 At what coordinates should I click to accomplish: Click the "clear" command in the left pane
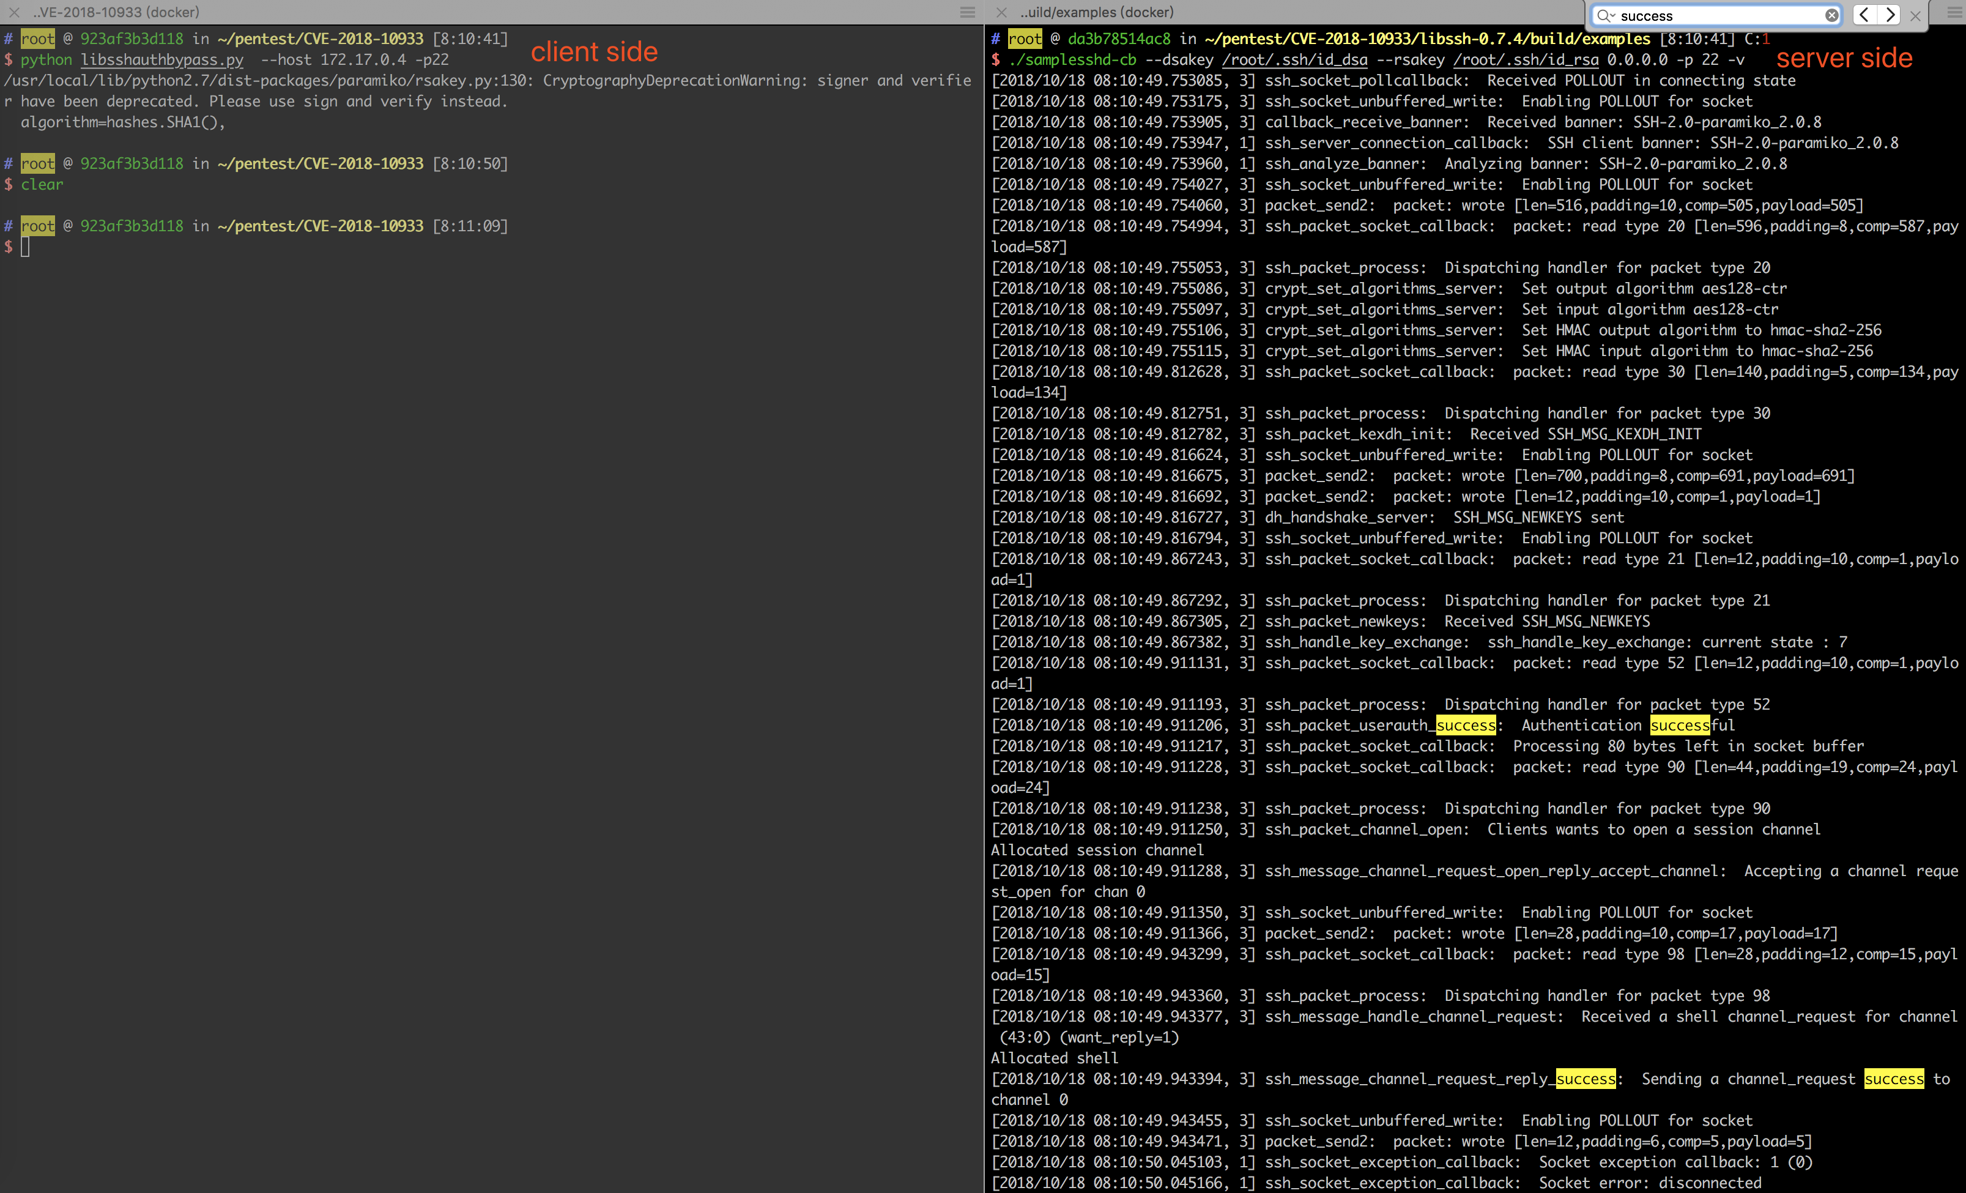(42, 184)
